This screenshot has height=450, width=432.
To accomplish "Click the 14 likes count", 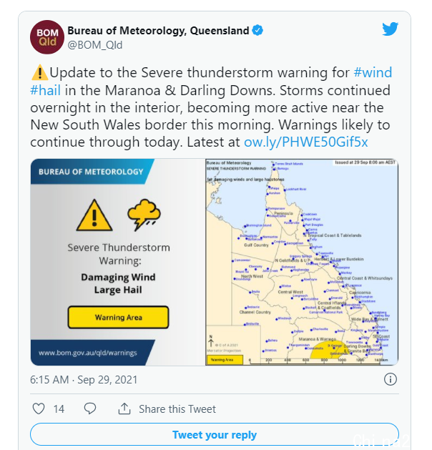I will [59, 409].
